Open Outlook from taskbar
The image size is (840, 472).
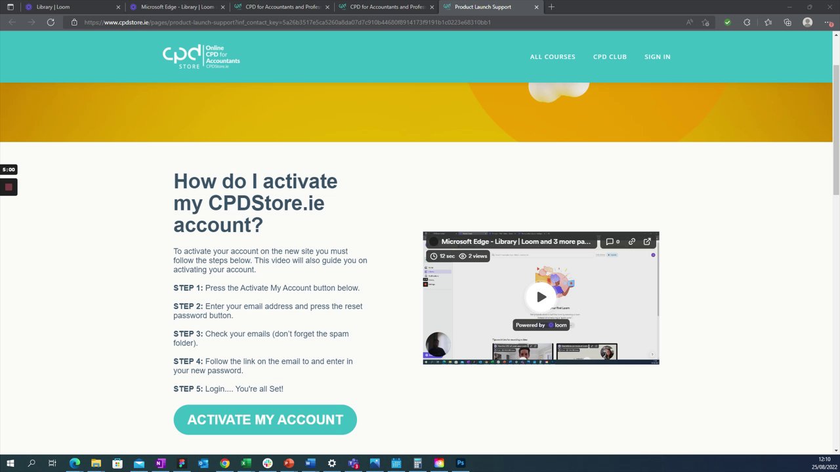click(203, 463)
